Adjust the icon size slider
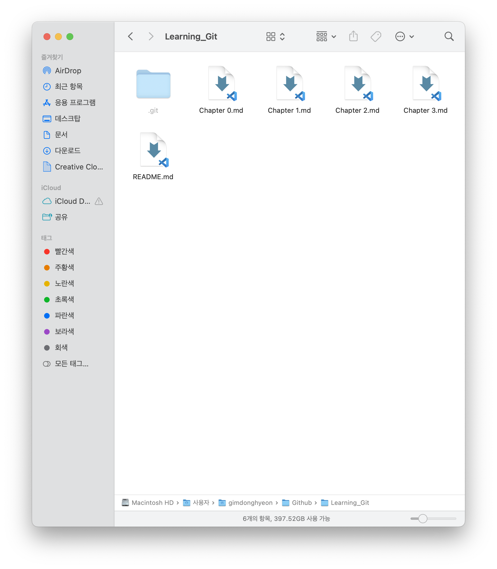 433,519
